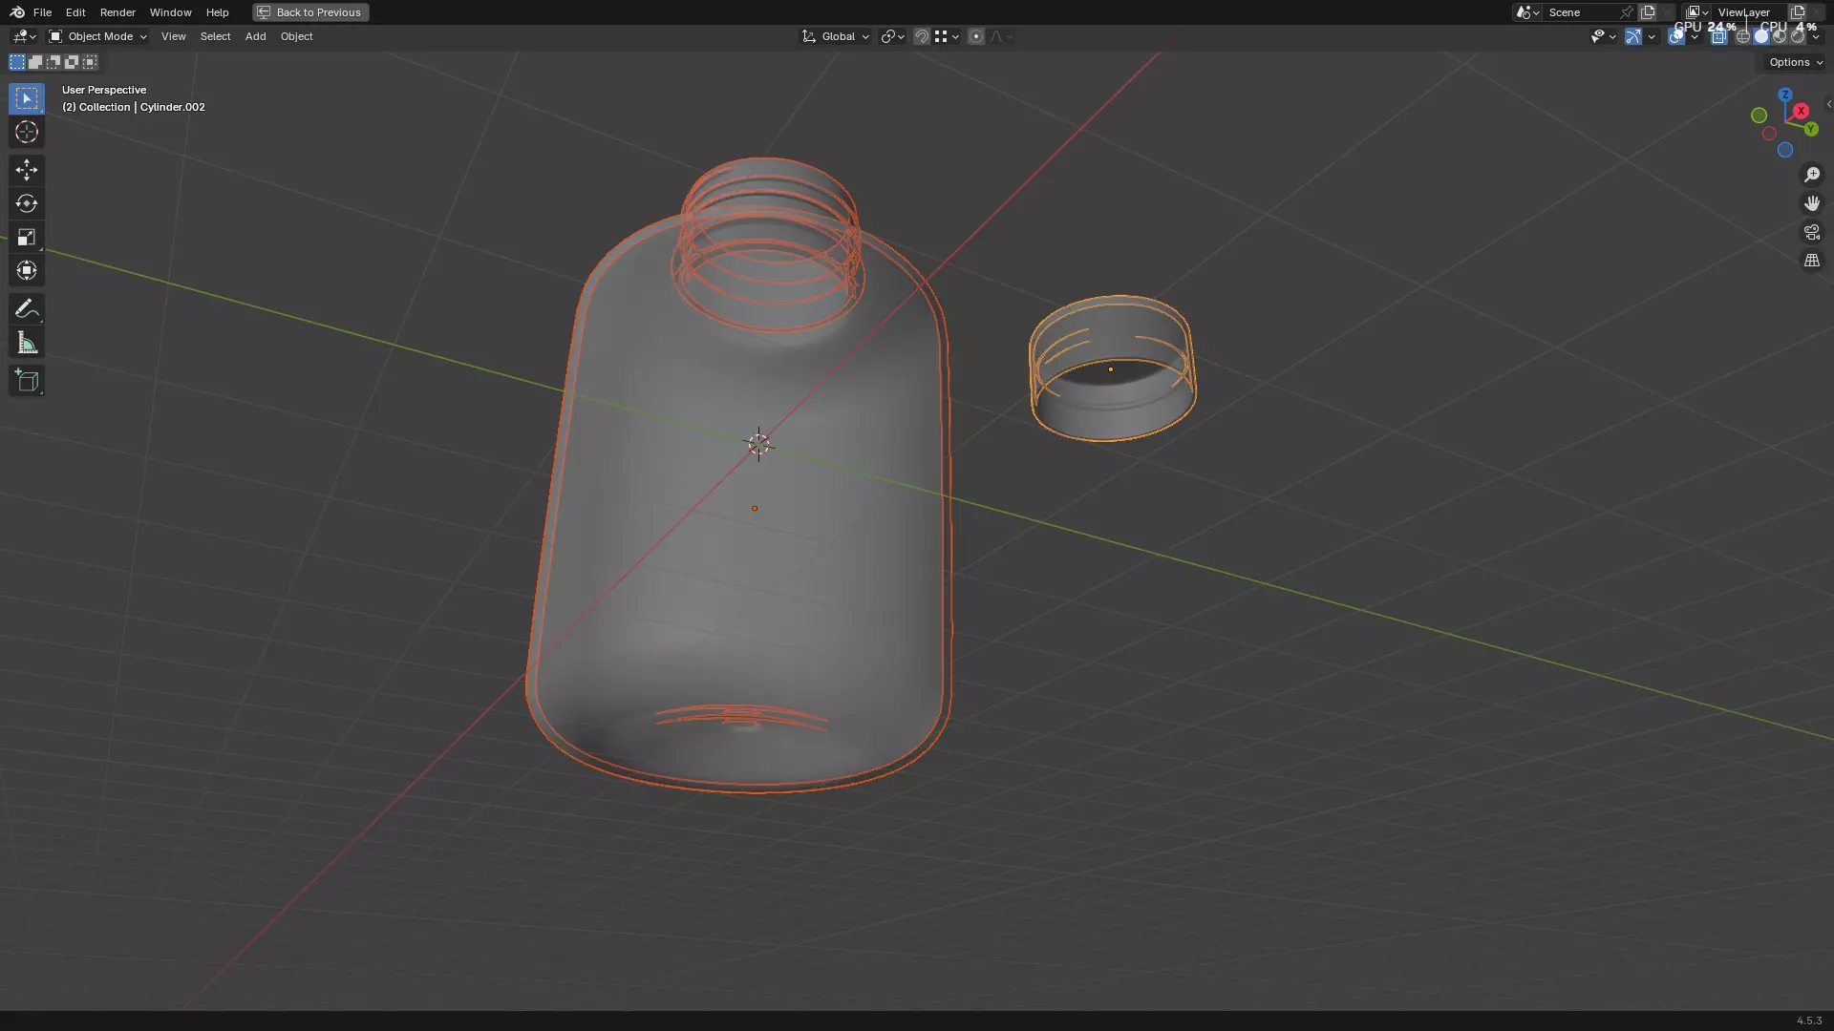Toggle proportional editing button
Viewport: 1834px width, 1031px height.
(x=975, y=36)
